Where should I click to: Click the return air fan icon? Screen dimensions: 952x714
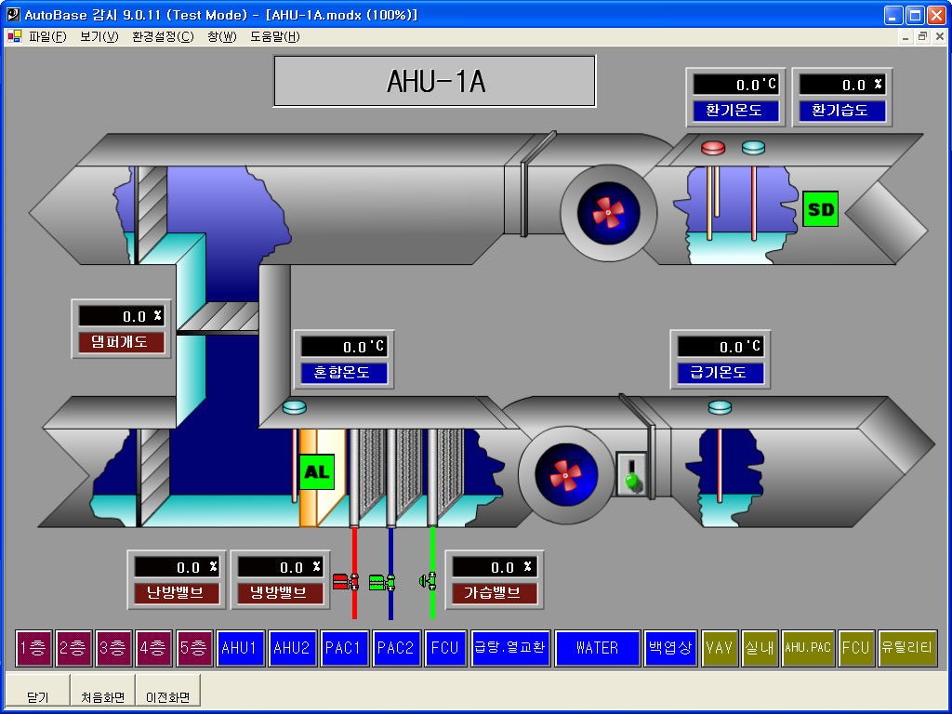pyautogui.click(x=609, y=213)
